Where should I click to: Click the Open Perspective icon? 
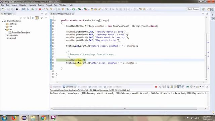(204, 9)
